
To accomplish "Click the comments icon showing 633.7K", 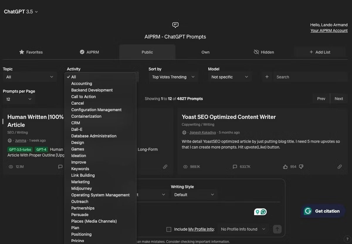I will pyautogui.click(x=235, y=167).
